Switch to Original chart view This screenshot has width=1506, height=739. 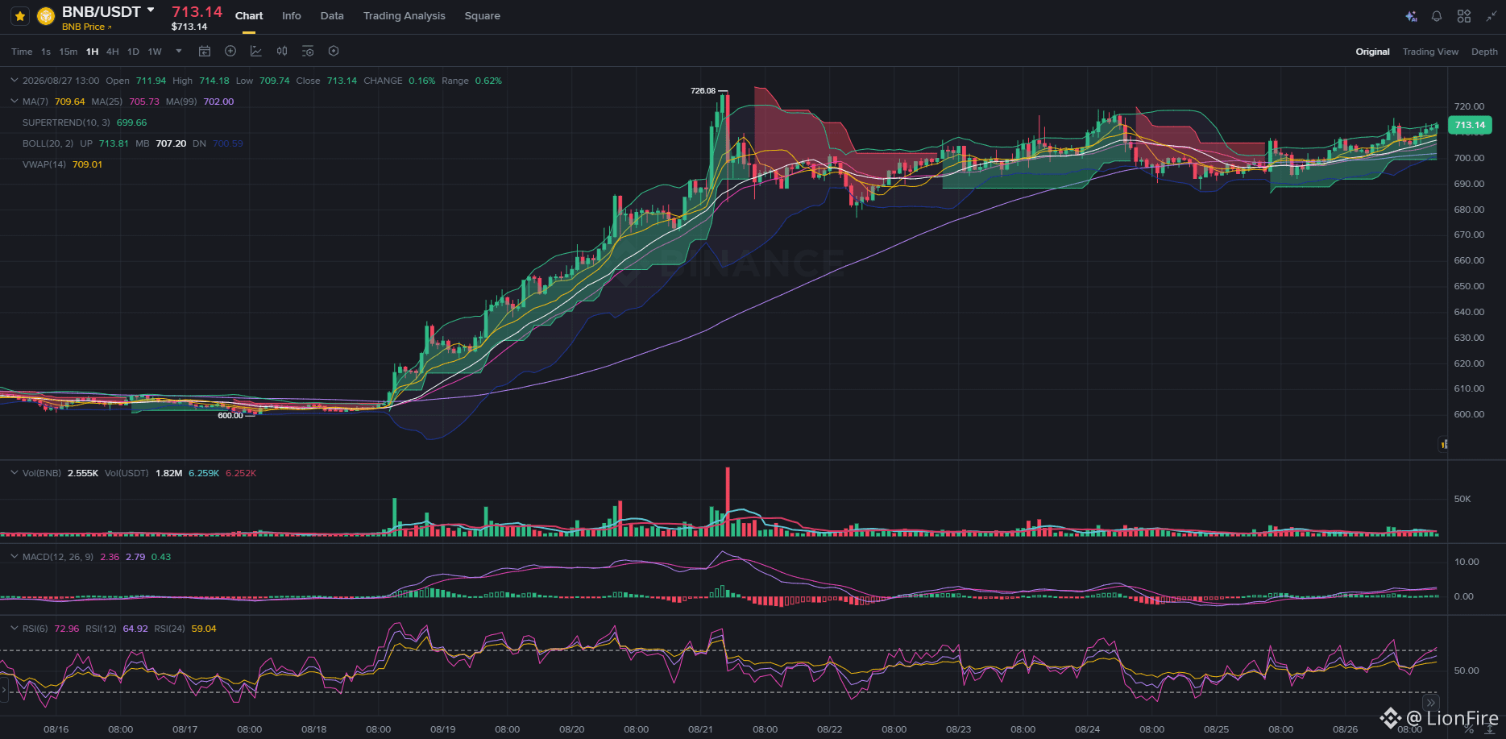(x=1372, y=52)
